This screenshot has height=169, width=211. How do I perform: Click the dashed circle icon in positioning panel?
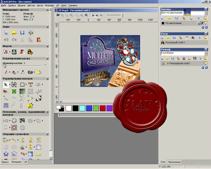click(14, 121)
